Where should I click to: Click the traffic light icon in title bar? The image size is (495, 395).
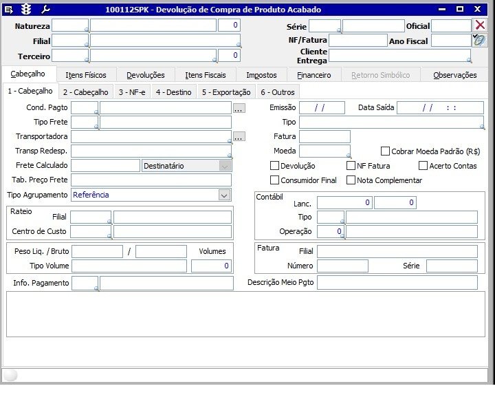coord(26,10)
